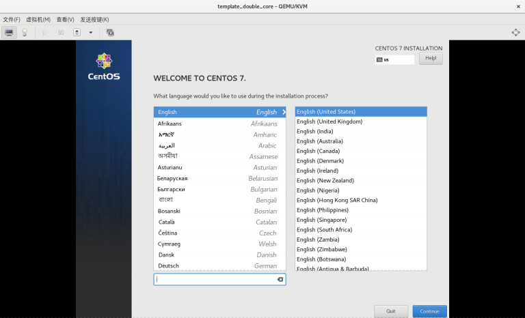Select English (Singapore) locale

pos(361,220)
